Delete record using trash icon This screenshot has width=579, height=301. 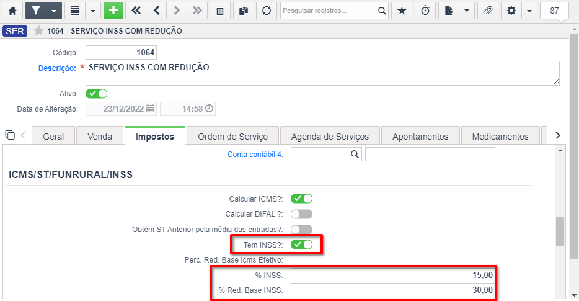[x=219, y=11]
